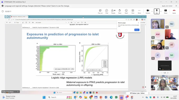Screen dimensions: 179x100
Task: Switch the SR Serbian input language
Action: pos(137,93)
